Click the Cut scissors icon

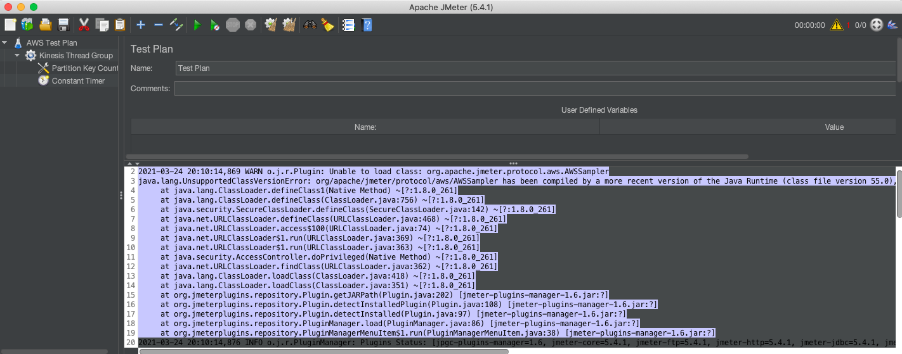(x=84, y=25)
